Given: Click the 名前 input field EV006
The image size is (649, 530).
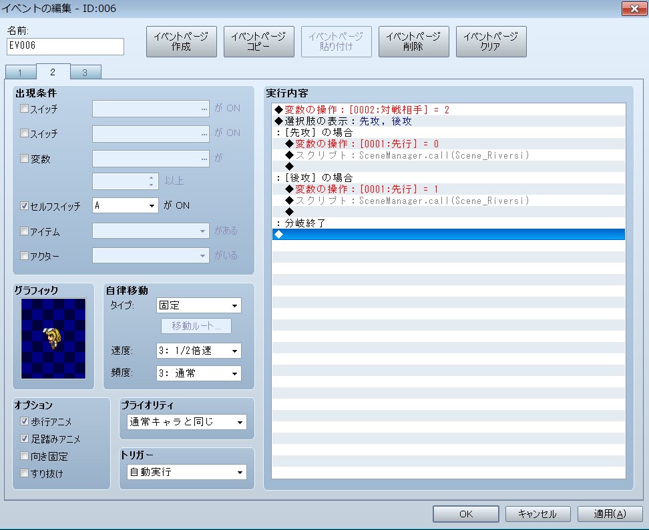Looking at the screenshot, I should point(65,46).
